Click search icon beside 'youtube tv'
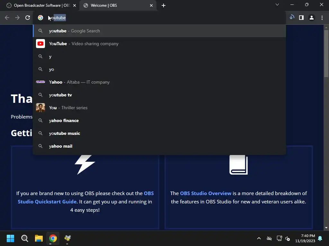This screenshot has height=246, width=329. (x=40, y=95)
